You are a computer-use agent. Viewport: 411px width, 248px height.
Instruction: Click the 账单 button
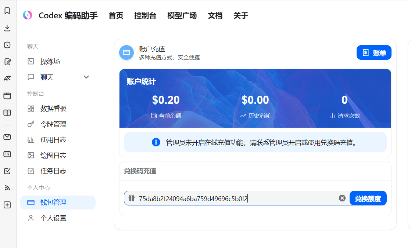[x=374, y=52]
